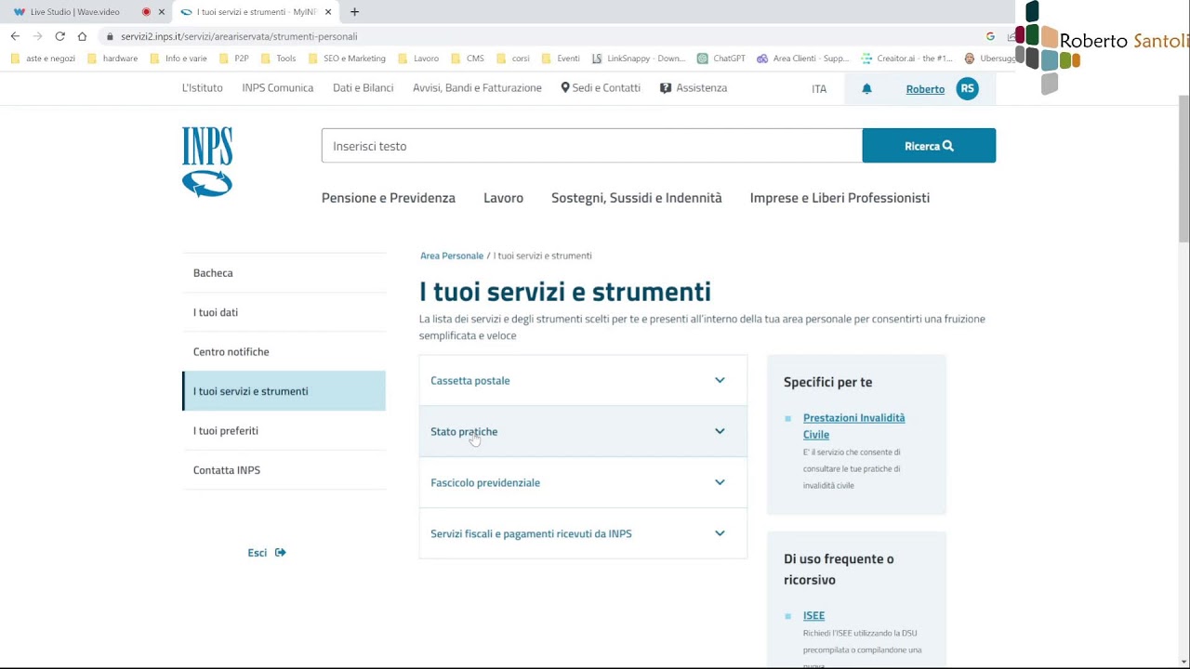Open the Dati e Bilanci link
This screenshot has width=1190, height=669.
coord(364,88)
